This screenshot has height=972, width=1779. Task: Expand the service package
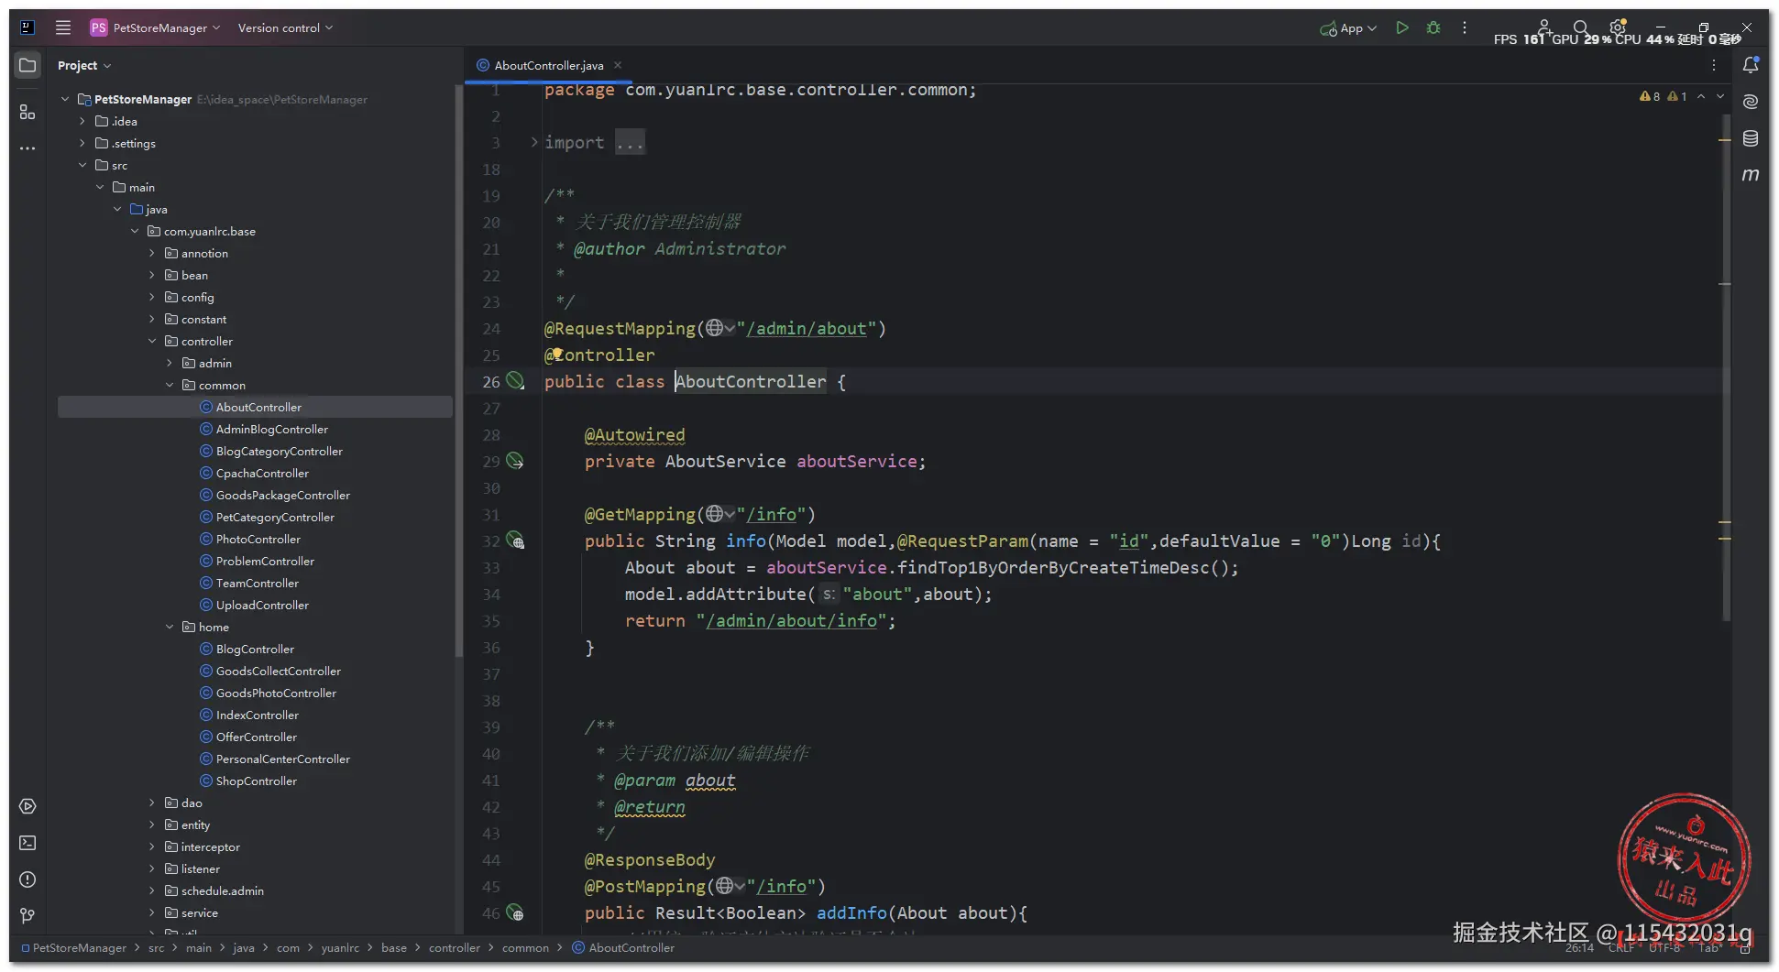152,912
